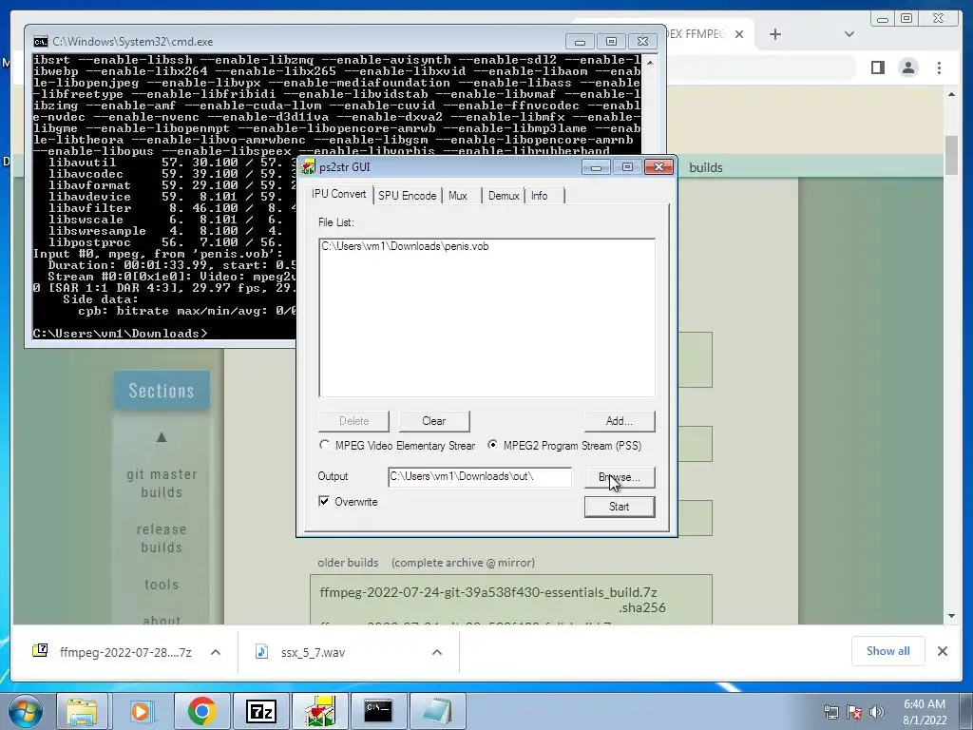
Task: Select MPEG2 Program Stream (PSS) radio
Action: coord(564,446)
